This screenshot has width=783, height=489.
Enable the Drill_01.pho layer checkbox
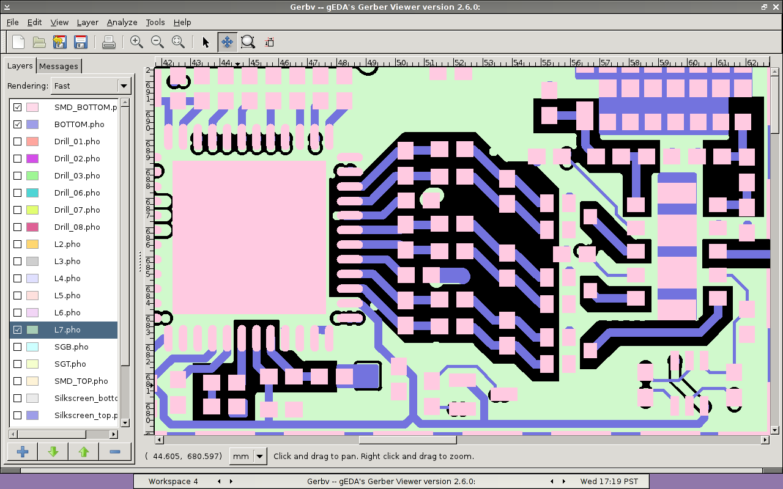point(18,141)
